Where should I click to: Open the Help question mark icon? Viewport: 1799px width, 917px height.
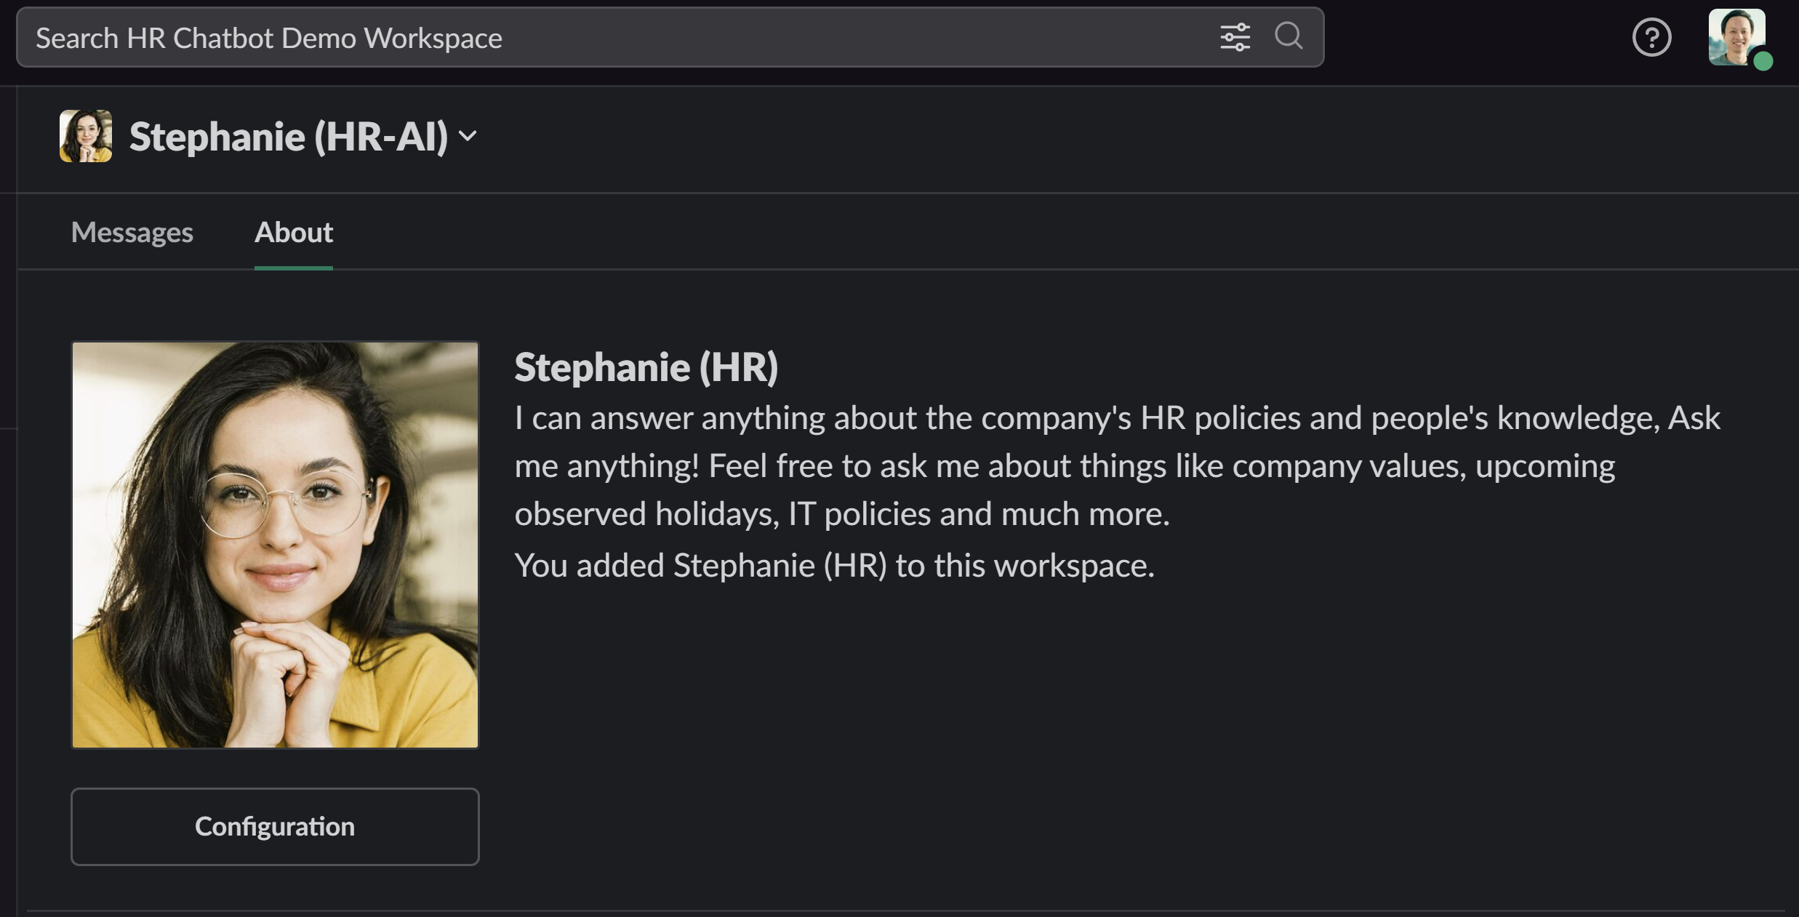1651,37
